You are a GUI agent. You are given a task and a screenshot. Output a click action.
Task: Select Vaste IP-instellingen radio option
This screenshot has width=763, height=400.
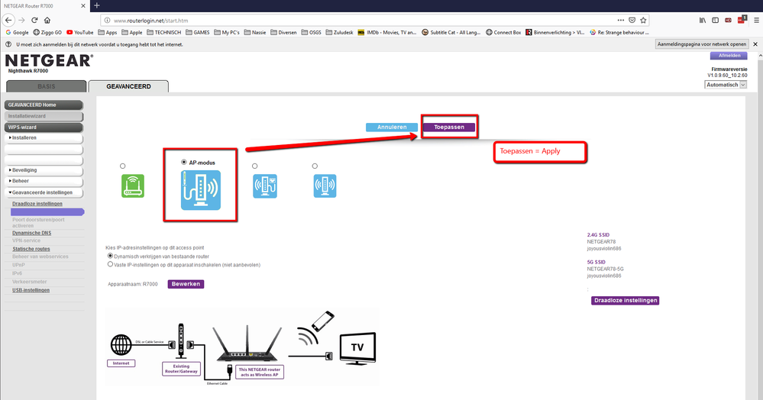click(110, 264)
